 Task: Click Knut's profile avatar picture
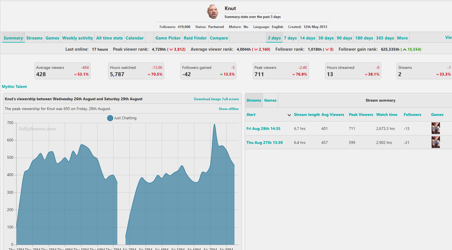point(213,12)
